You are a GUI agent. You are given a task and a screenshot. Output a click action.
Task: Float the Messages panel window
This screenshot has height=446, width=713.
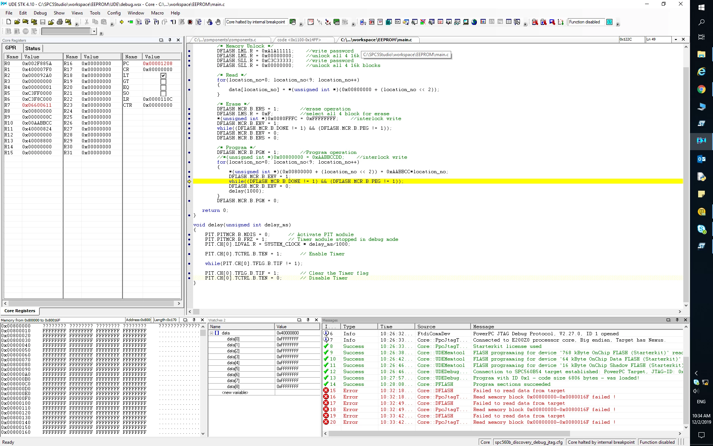(668, 320)
